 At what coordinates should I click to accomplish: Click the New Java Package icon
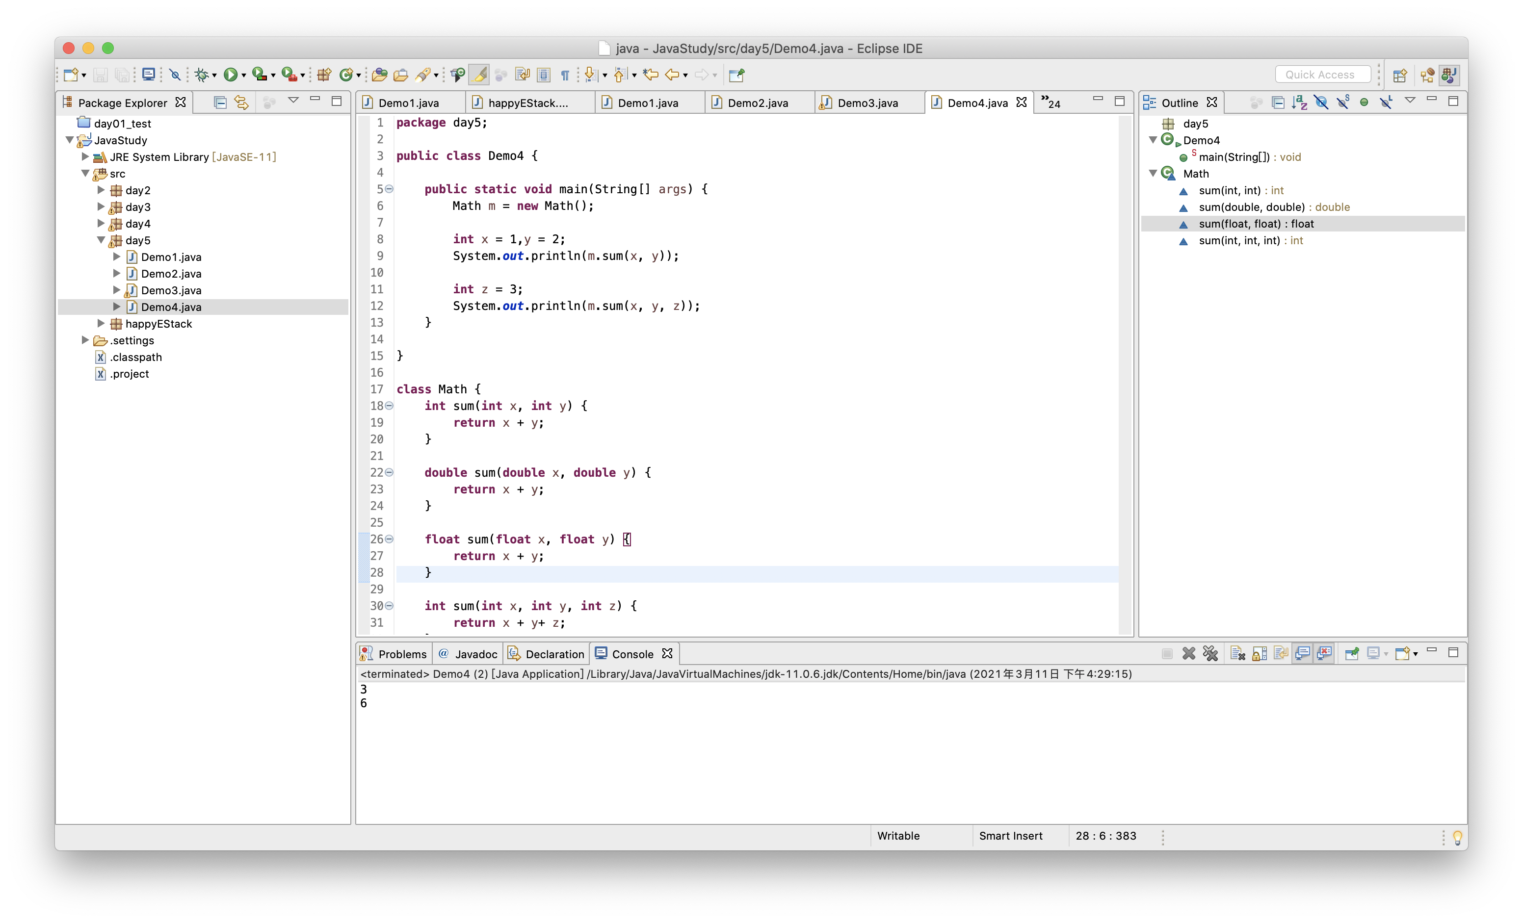point(323,75)
